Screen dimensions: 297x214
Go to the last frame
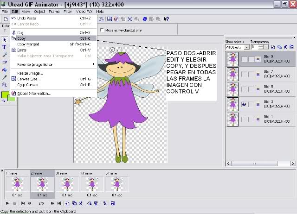[59, 203]
